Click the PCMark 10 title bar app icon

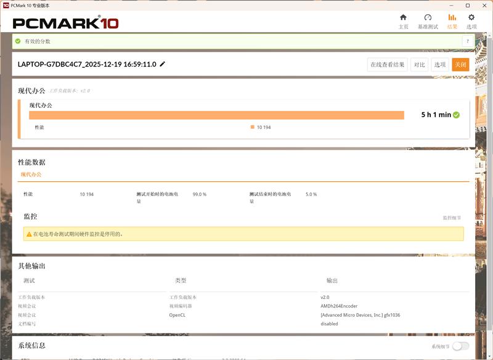[x=6, y=6]
